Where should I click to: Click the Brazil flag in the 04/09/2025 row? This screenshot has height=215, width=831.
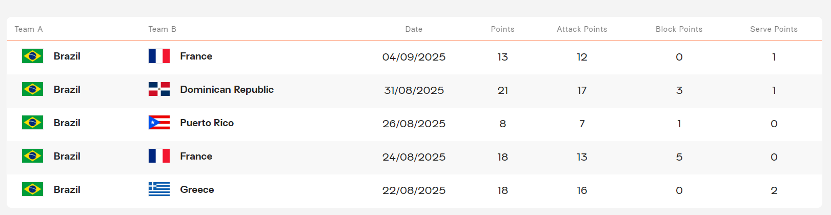click(x=32, y=56)
